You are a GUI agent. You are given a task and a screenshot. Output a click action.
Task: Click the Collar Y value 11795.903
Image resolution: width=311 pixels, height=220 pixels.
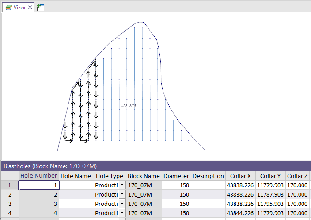point(270,204)
